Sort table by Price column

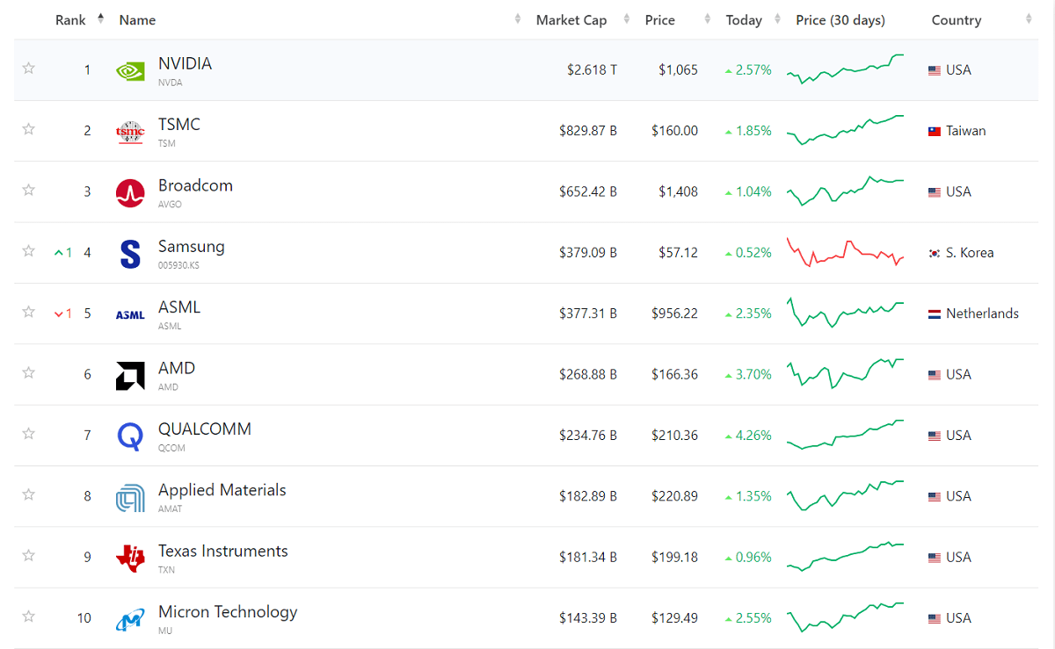pos(660,19)
